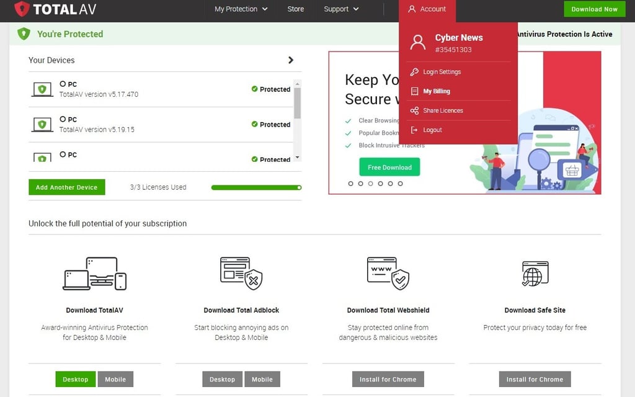Click Install for Chrome under Safe Site

pyautogui.click(x=535, y=379)
